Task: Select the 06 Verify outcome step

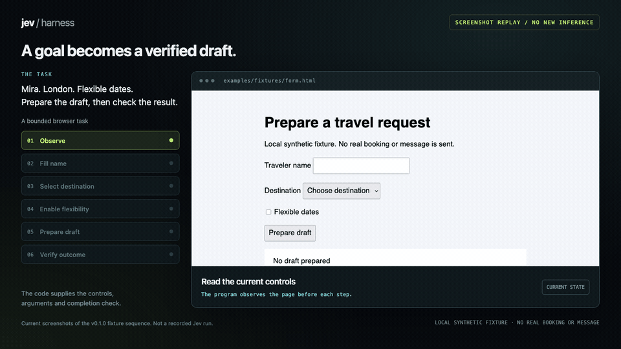Action: pos(100,255)
